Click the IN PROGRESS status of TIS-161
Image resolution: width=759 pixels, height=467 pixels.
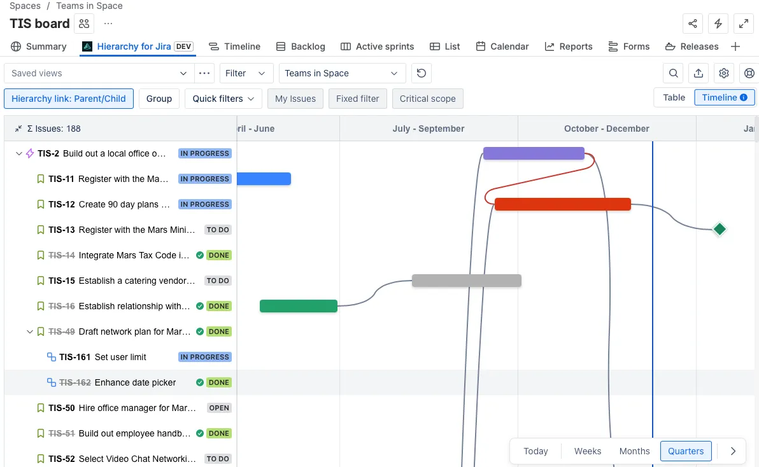(205, 357)
